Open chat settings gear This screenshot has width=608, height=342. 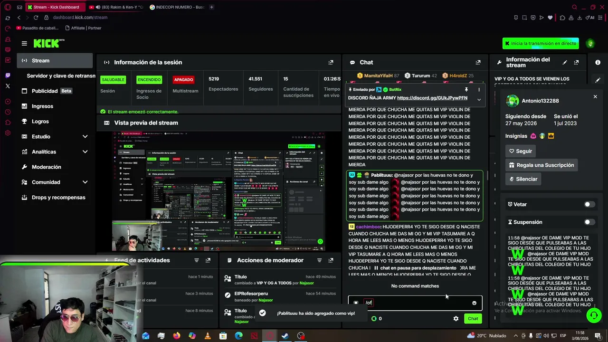(456, 319)
